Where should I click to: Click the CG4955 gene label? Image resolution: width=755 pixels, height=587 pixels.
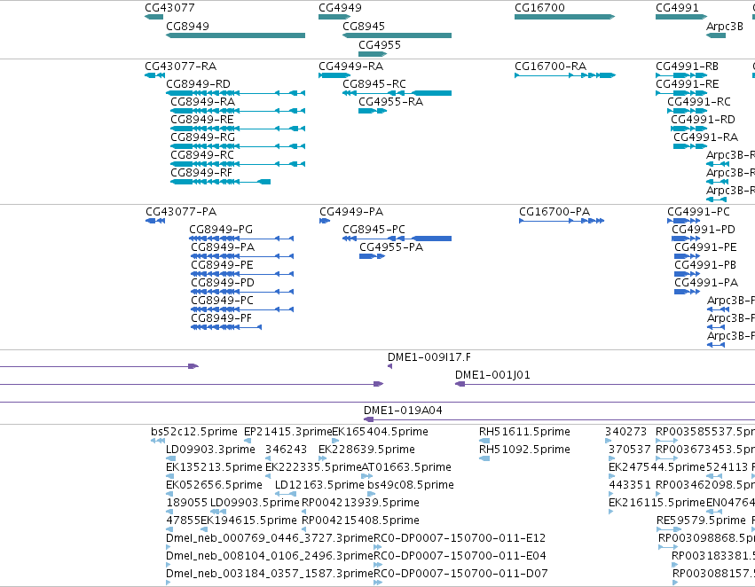380,44
